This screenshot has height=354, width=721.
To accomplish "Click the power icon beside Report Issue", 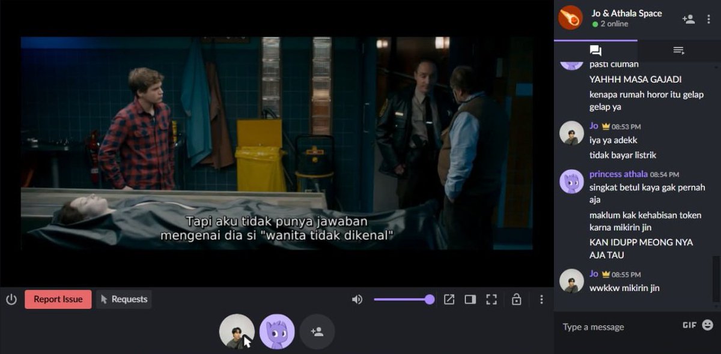I will click(x=11, y=299).
